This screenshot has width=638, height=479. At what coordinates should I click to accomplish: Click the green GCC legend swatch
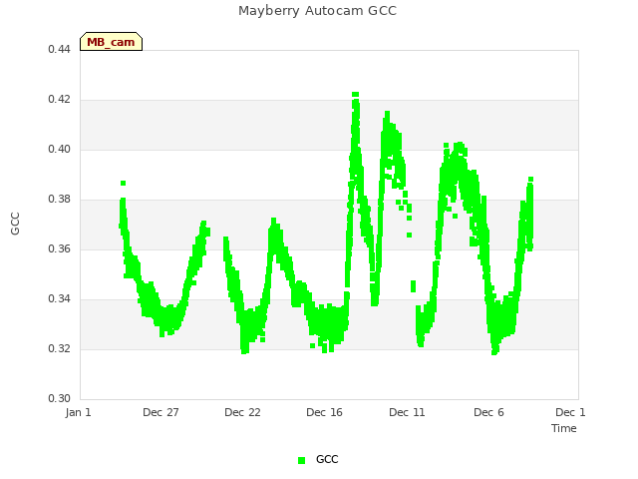point(301,460)
